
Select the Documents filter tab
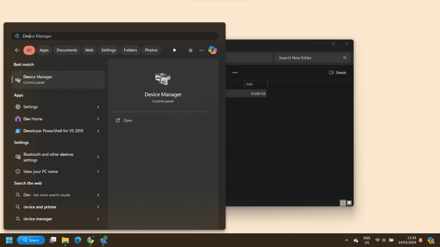[67, 50]
